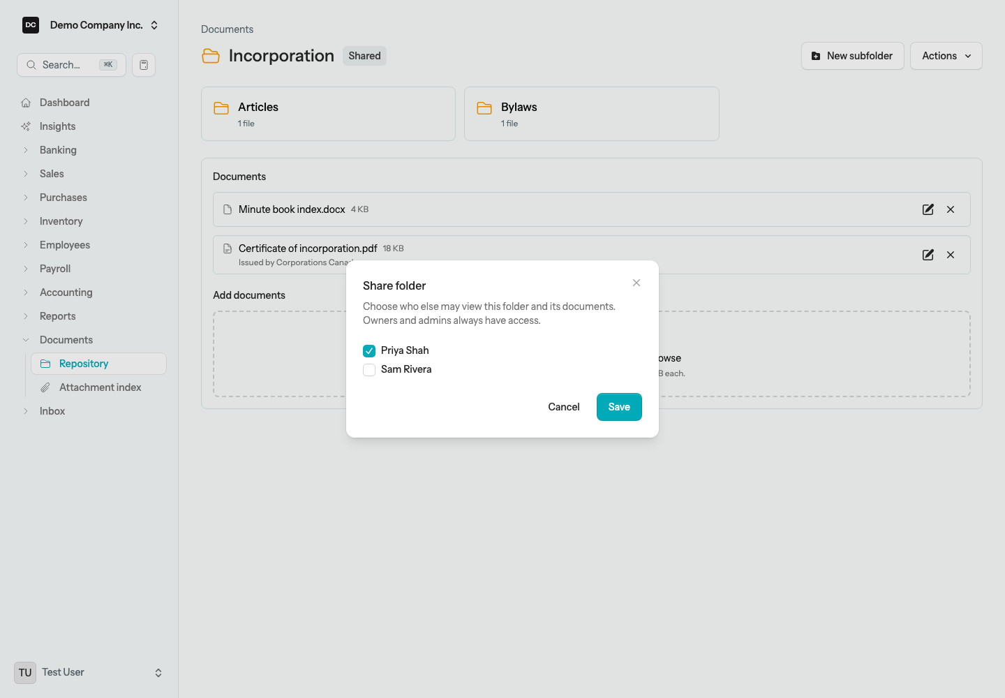Open the DC company logo
This screenshot has height=698, width=1005.
tap(31, 25)
